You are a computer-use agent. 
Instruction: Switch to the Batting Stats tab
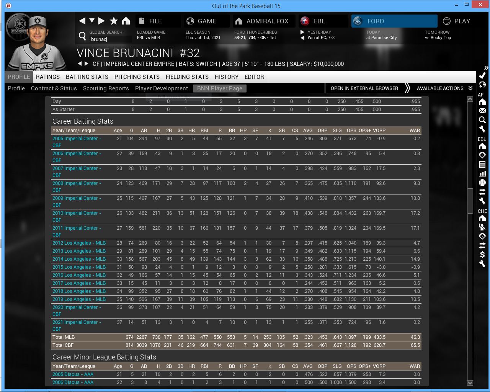click(x=87, y=77)
